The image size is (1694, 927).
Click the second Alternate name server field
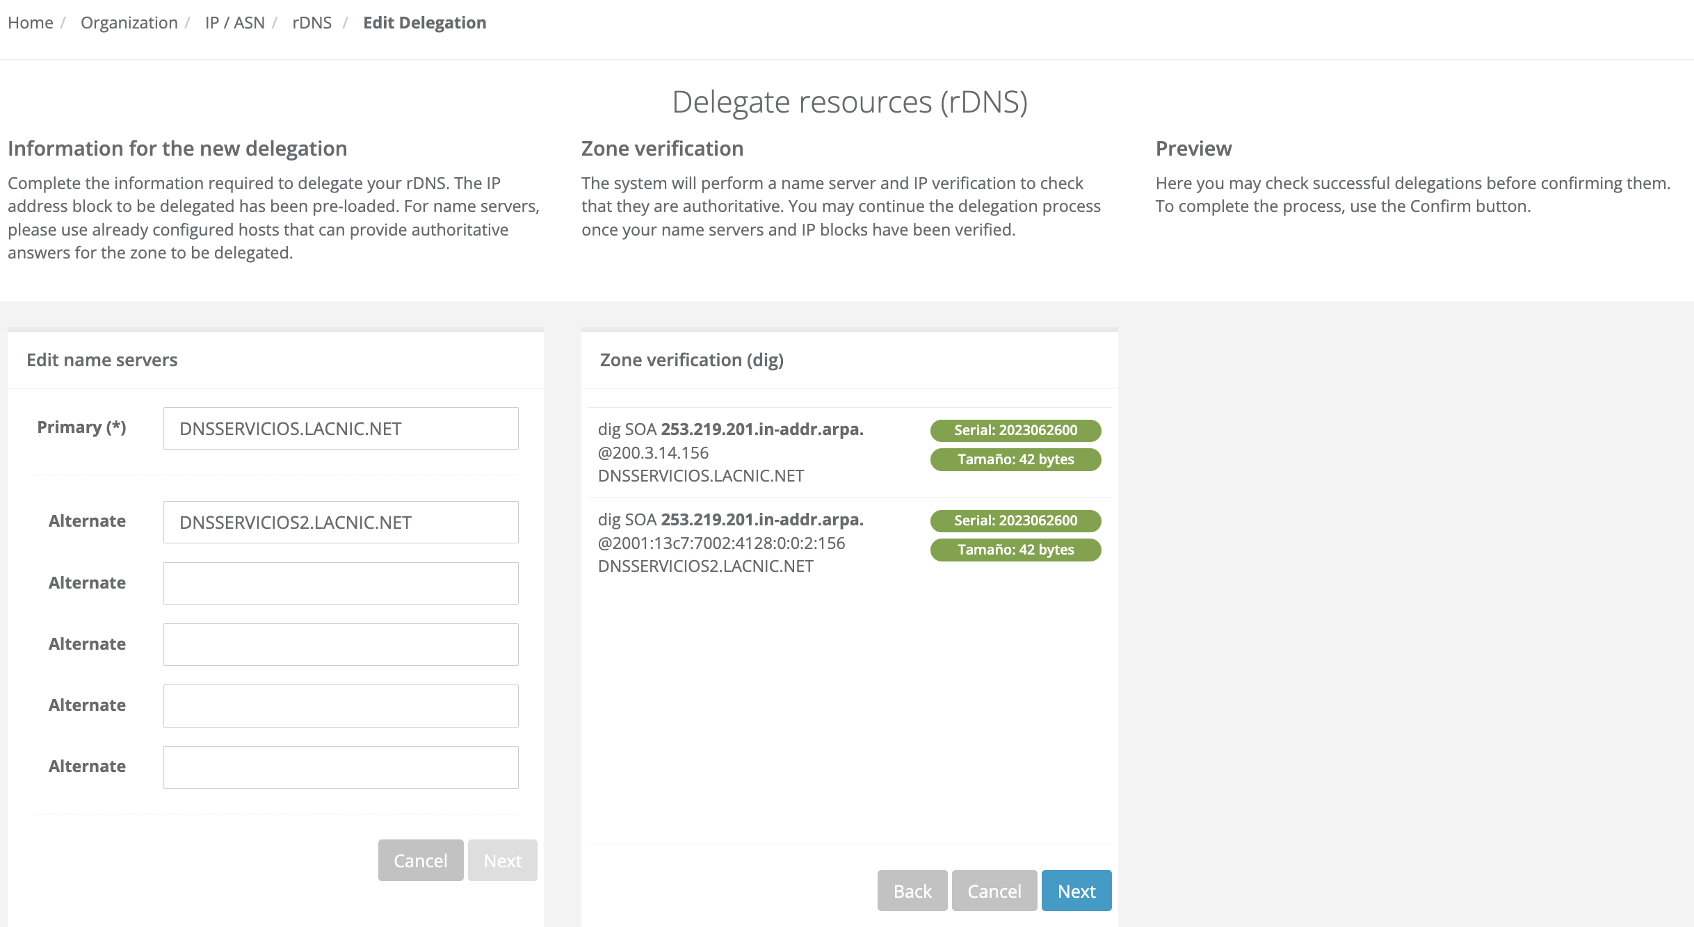pos(341,584)
